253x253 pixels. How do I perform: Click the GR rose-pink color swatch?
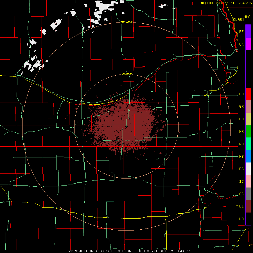[248, 107]
